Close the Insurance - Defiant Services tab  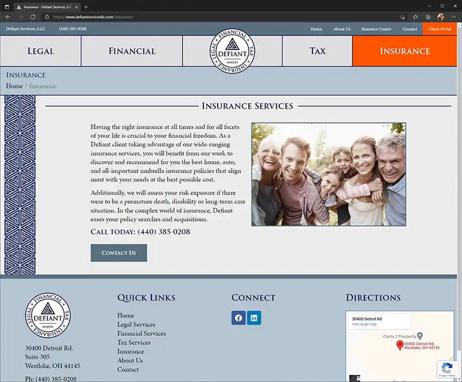coord(77,7)
